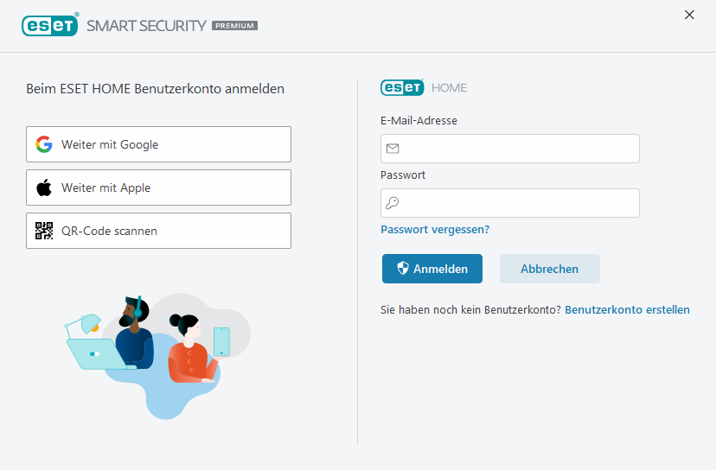Choose the 'Weiter mit Apple' text label
This screenshot has width=716, height=470.
click(105, 187)
